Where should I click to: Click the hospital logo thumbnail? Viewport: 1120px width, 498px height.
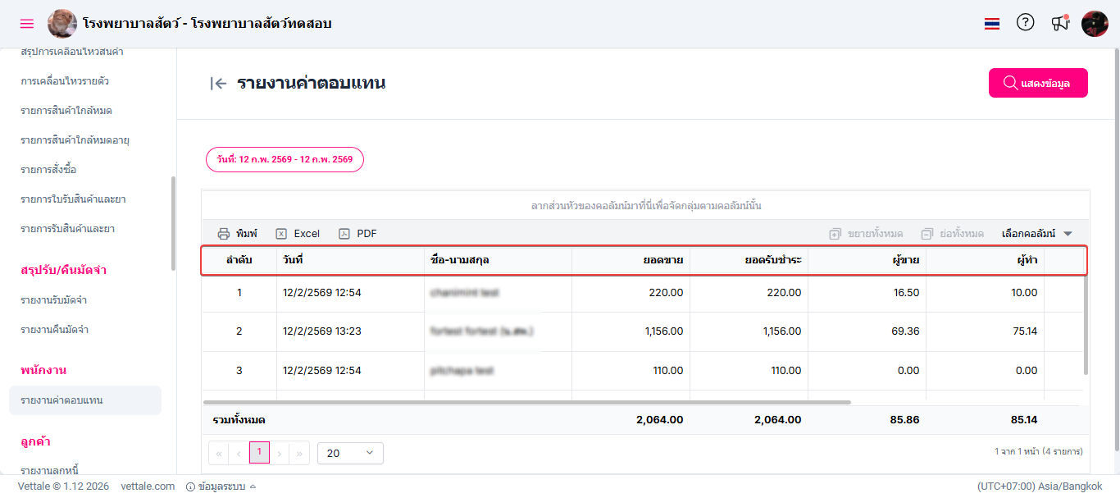62,24
